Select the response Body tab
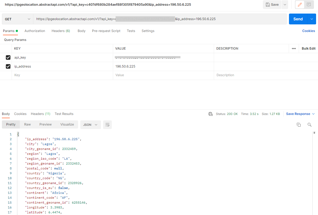This screenshot has height=215, width=318. pyautogui.click(x=6, y=114)
